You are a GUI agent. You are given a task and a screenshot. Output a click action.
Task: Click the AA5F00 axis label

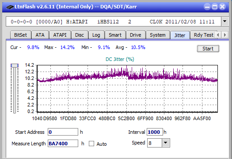202,118
